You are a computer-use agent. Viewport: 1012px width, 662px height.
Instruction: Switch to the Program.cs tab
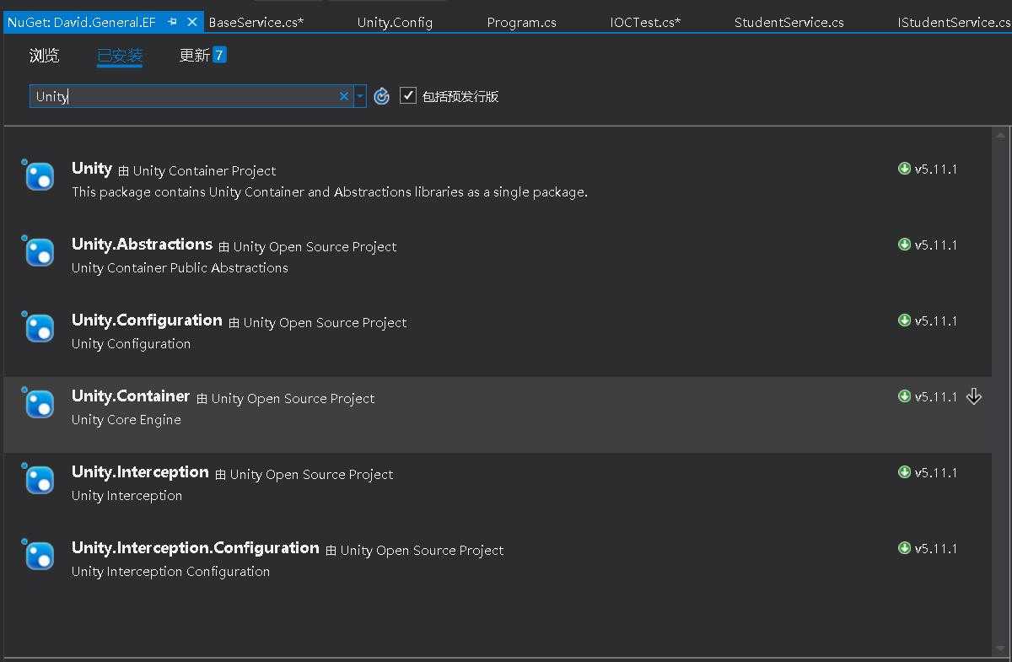(x=521, y=22)
